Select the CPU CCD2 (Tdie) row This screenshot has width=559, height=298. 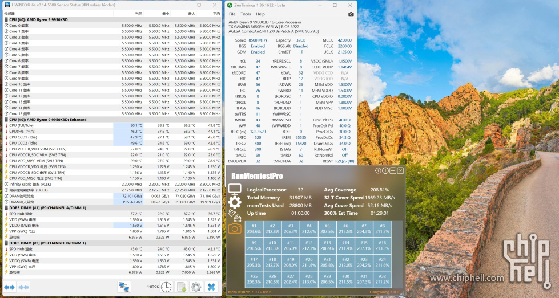pyautogui.click(x=112, y=143)
